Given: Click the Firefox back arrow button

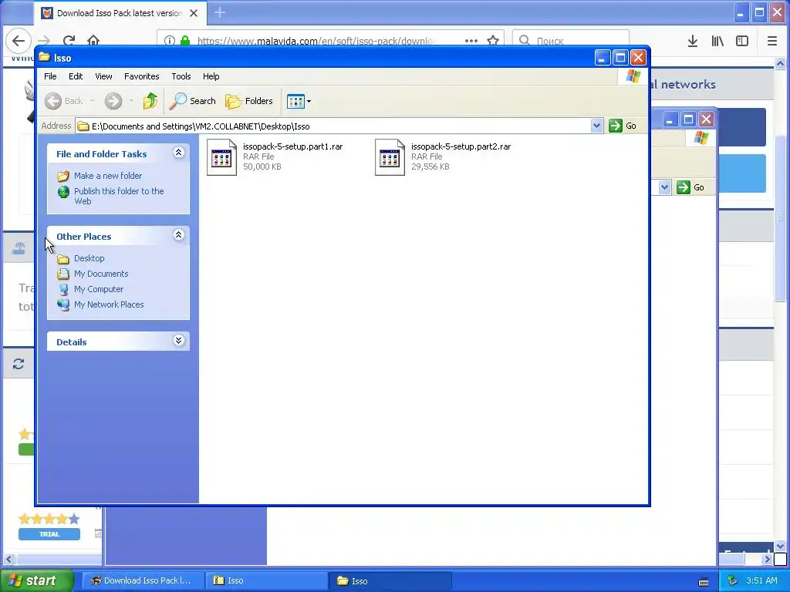Looking at the screenshot, I should (19, 41).
